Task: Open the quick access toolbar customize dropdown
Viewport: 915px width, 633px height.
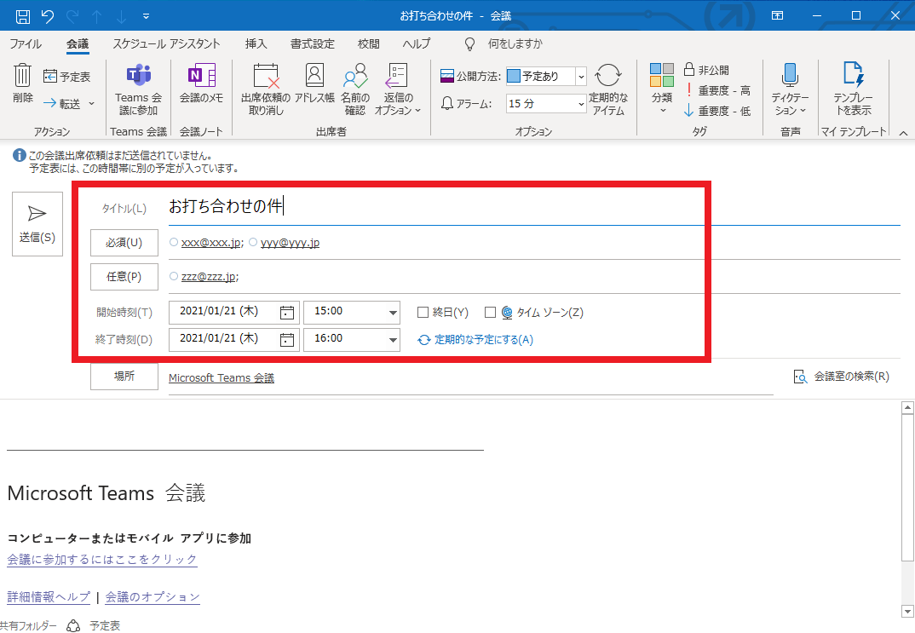Action: [146, 16]
